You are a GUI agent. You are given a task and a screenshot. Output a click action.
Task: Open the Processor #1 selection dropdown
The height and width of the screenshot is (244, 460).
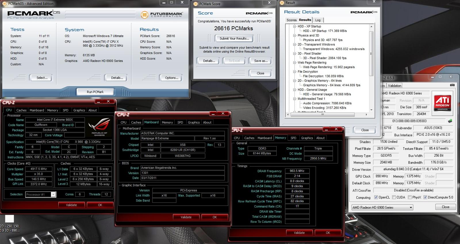pos(53,195)
